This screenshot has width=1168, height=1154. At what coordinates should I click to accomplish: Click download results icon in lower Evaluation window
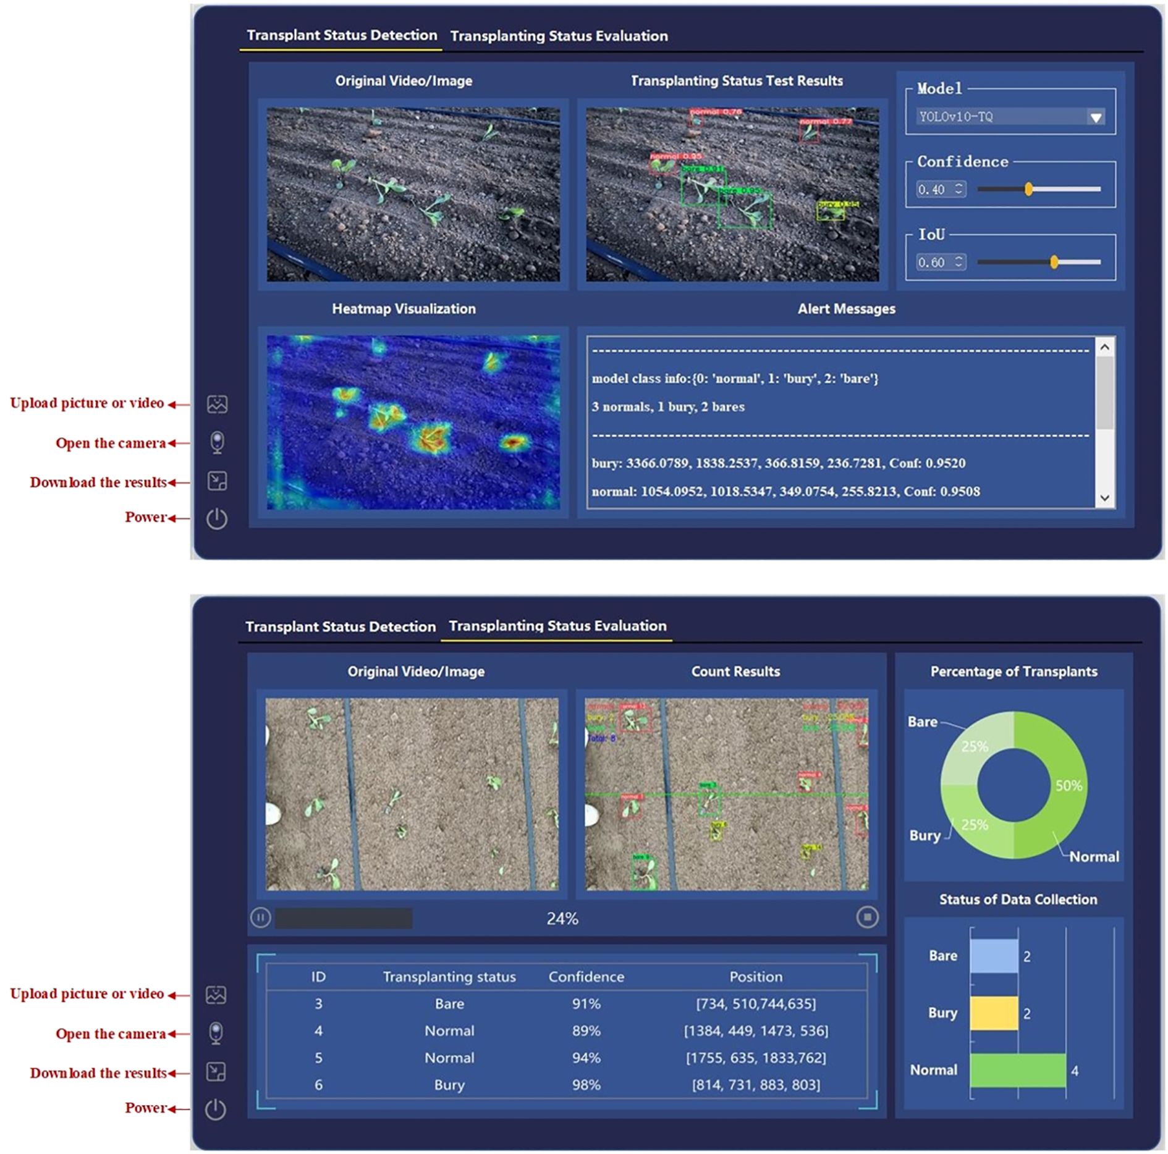216,1072
